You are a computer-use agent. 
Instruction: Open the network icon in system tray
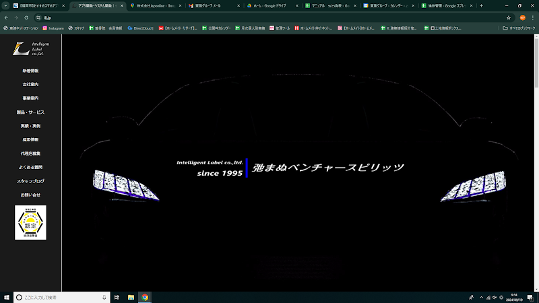pos(488,298)
